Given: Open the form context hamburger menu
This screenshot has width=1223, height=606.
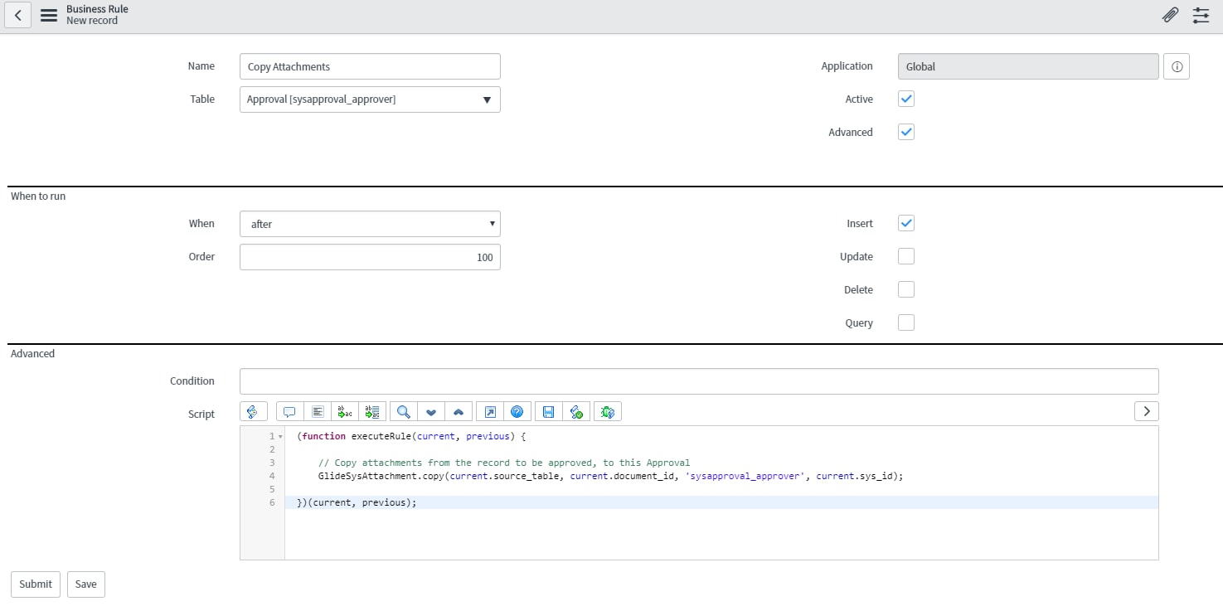Looking at the screenshot, I should pyautogui.click(x=49, y=15).
